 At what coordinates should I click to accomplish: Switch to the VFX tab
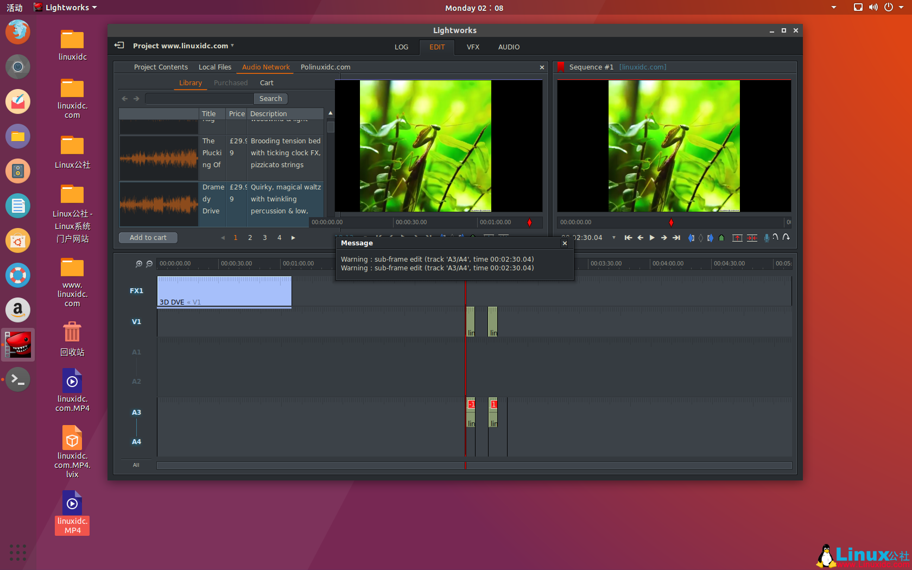pyautogui.click(x=473, y=47)
